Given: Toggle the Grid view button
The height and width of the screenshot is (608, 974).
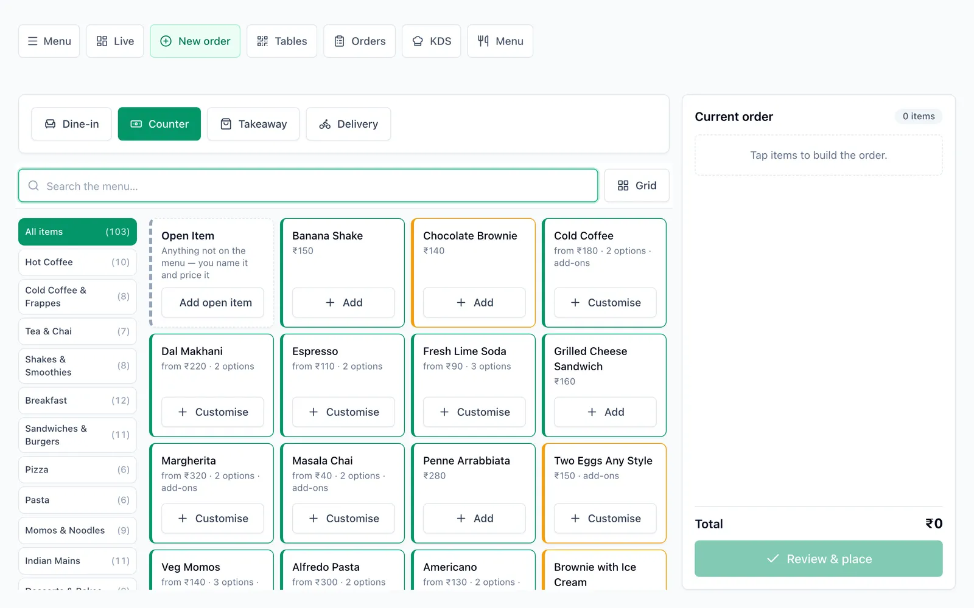Looking at the screenshot, I should 637,185.
